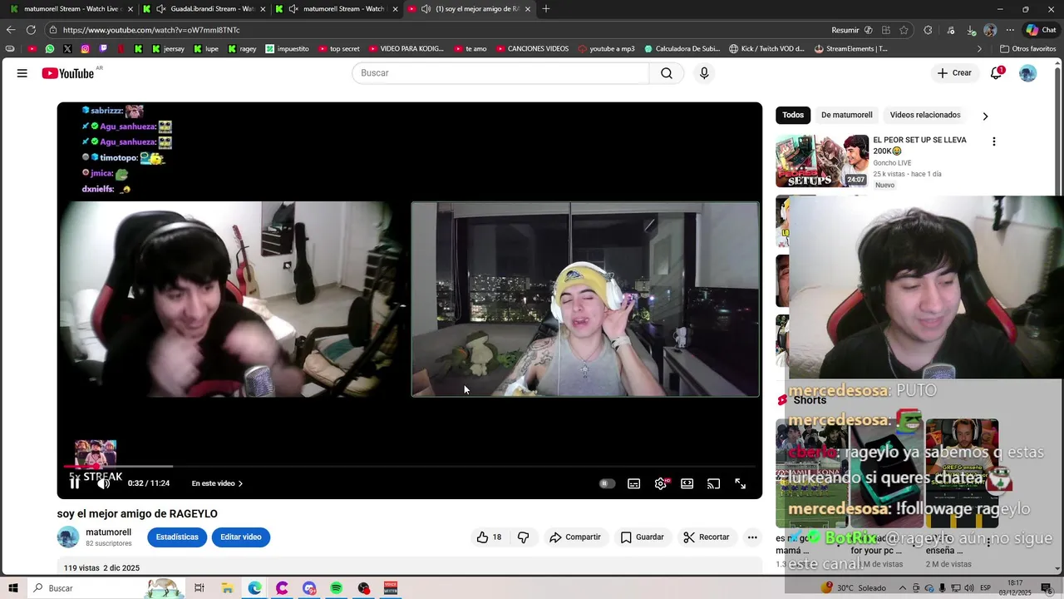Open the Goncho LIVE channel link
Viewport: 1064px width, 599px height.
coord(892,163)
